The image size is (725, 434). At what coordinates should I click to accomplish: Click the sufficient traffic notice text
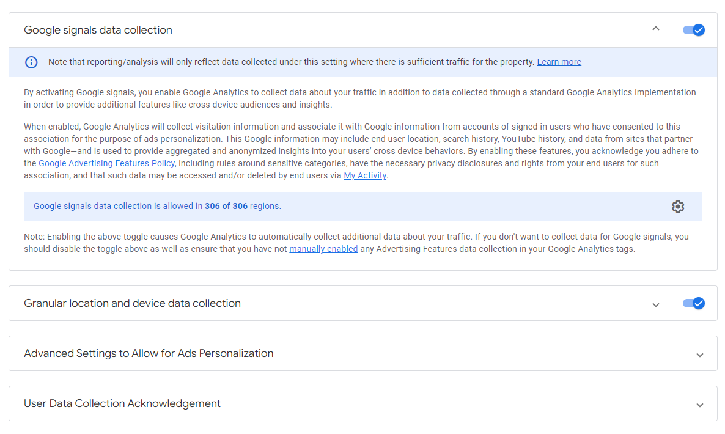coord(291,62)
